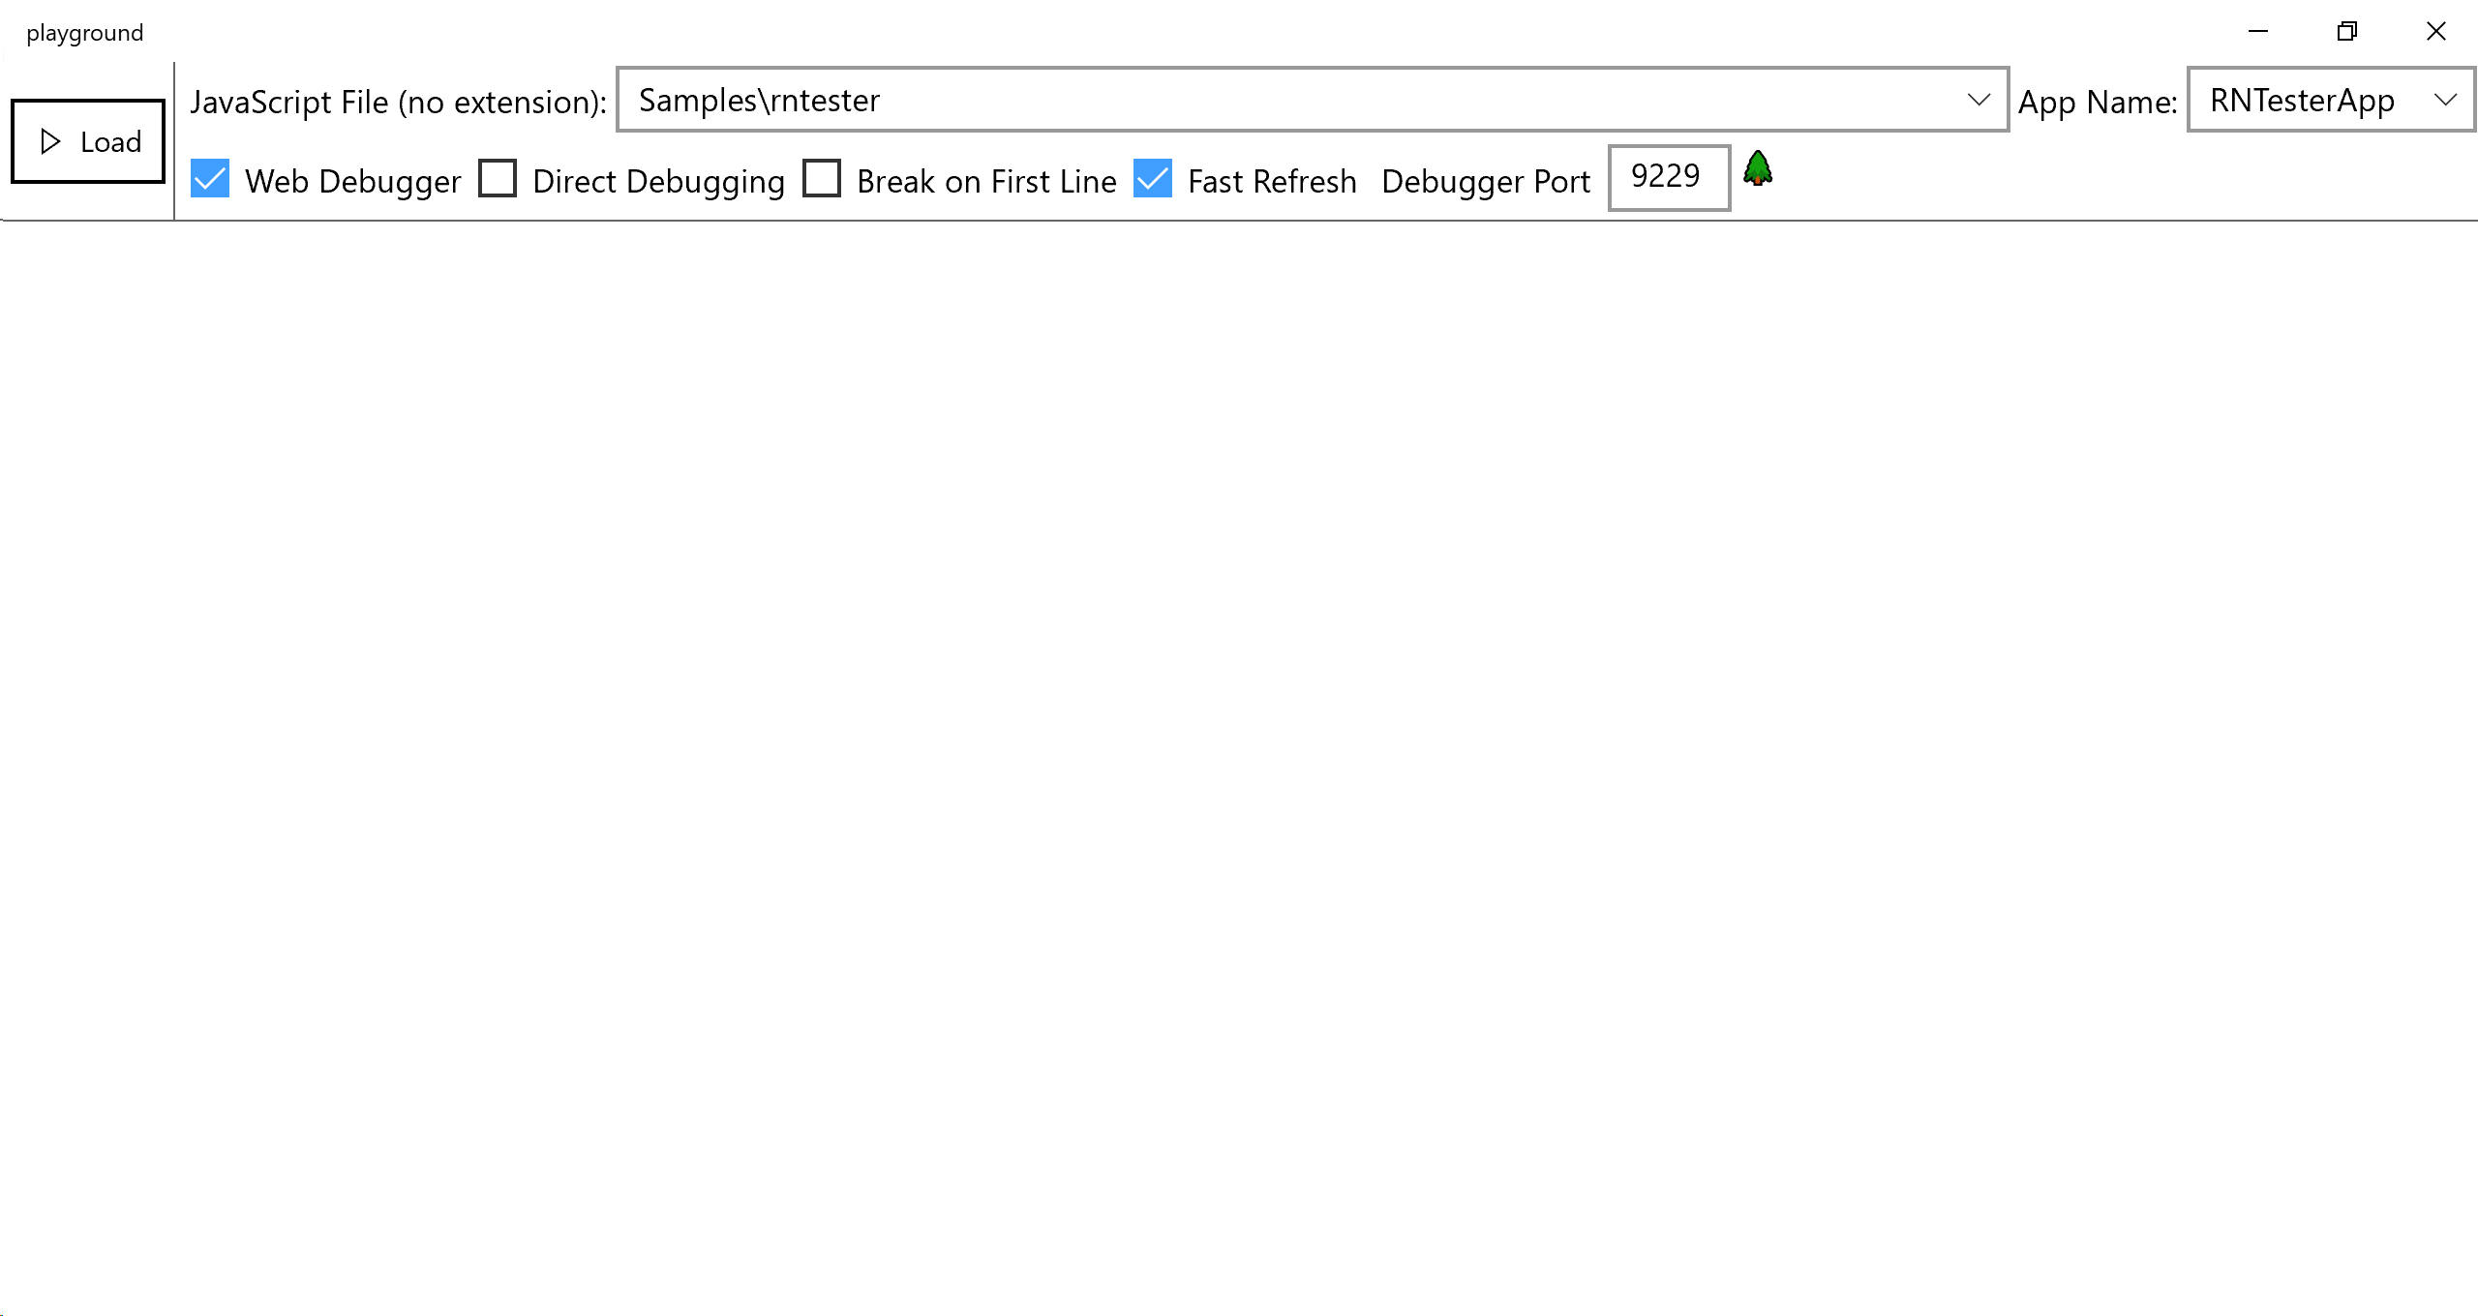Turn off Fast Refresh checkbox
The width and height of the screenshot is (2478, 1316).
[x=1153, y=179]
